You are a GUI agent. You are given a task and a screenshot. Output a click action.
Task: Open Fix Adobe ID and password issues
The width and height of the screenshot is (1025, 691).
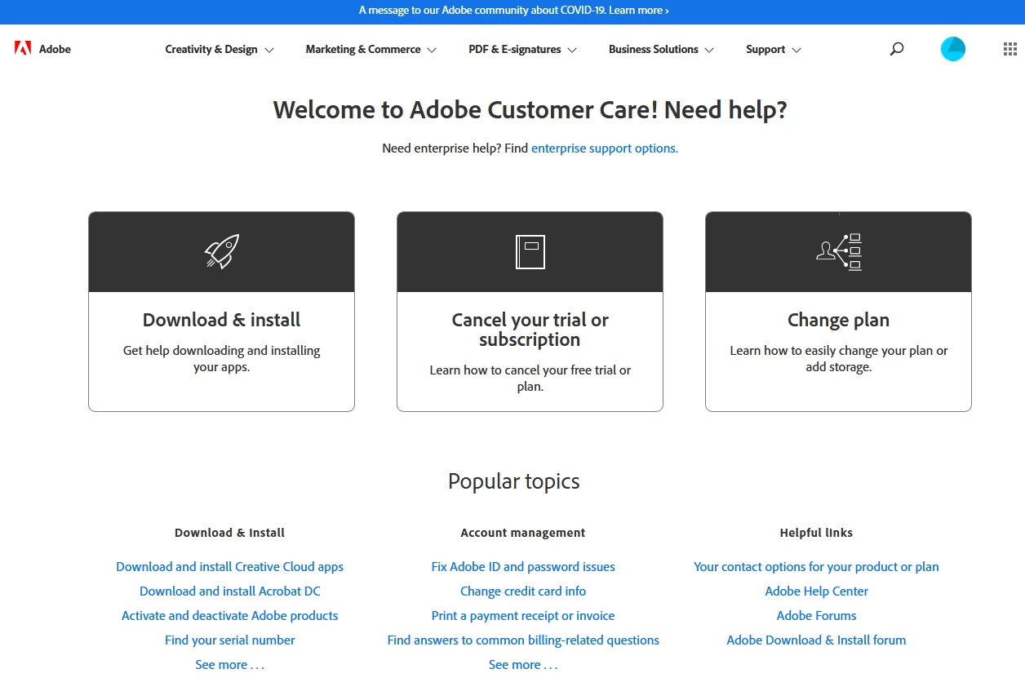click(523, 566)
